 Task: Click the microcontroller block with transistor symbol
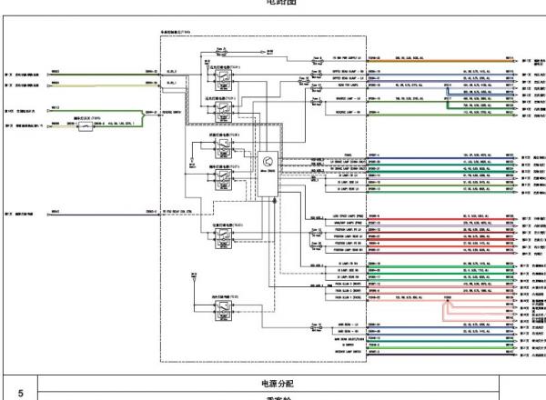click(x=268, y=174)
